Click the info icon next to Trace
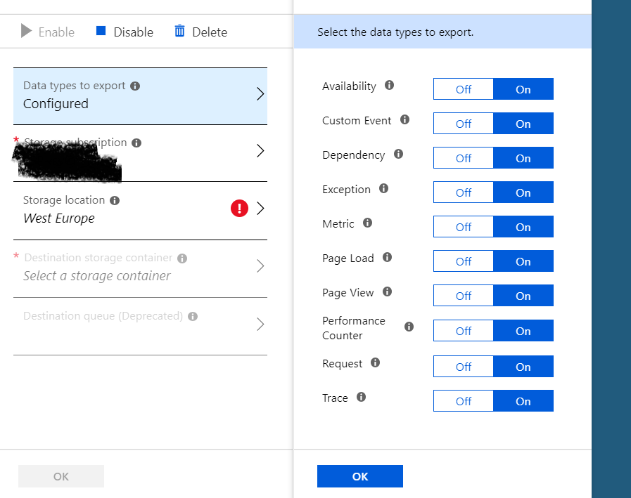This screenshot has width=631, height=498. pyautogui.click(x=361, y=398)
